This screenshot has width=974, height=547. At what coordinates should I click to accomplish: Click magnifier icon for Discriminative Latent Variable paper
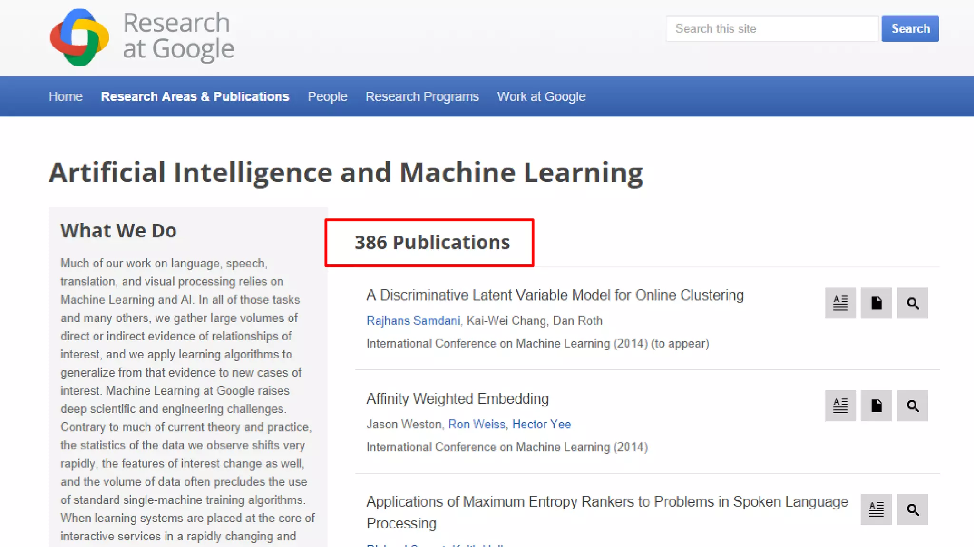[x=912, y=303]
